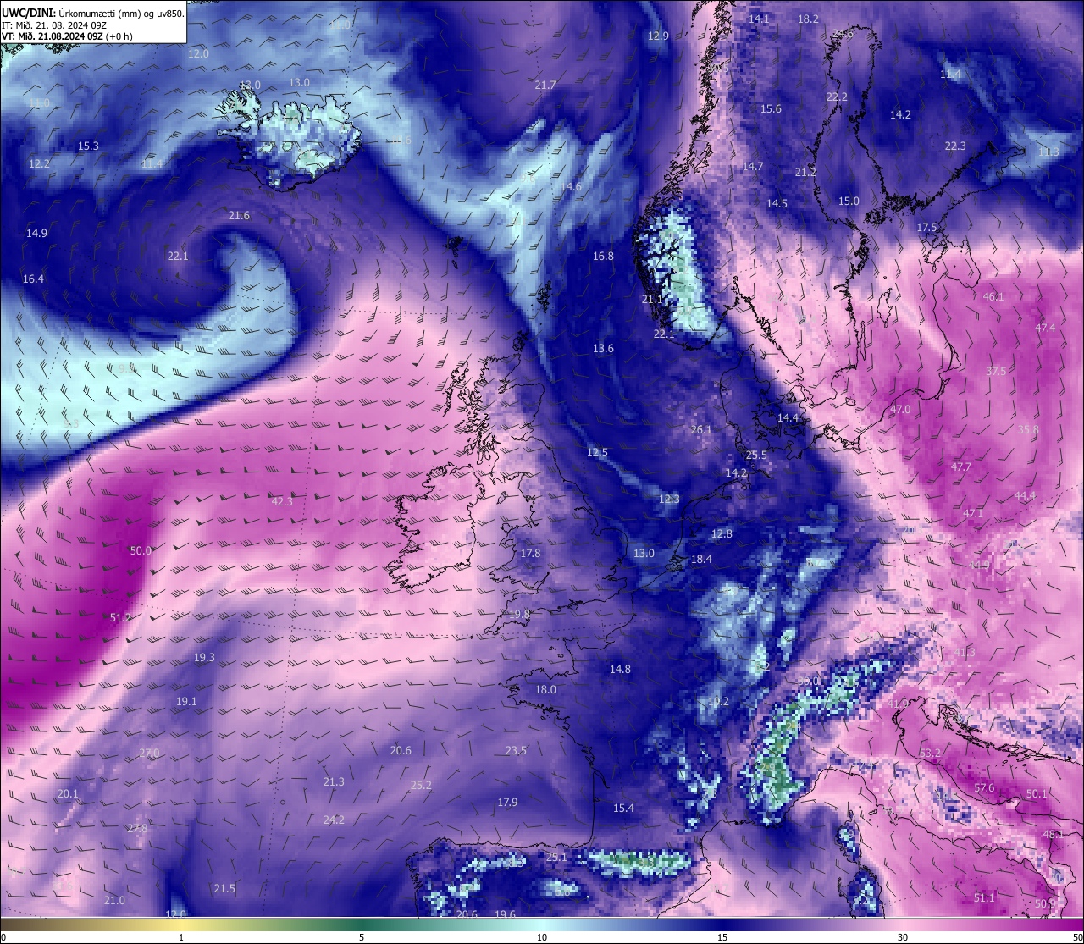Viewport: 1084px width, 944px height.
Task: Select the 50.0 value on the map
Action: coord(141,550)
